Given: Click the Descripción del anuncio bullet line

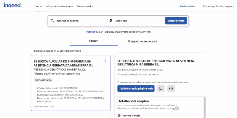Looking at the screenshot, I should [71, 100].
